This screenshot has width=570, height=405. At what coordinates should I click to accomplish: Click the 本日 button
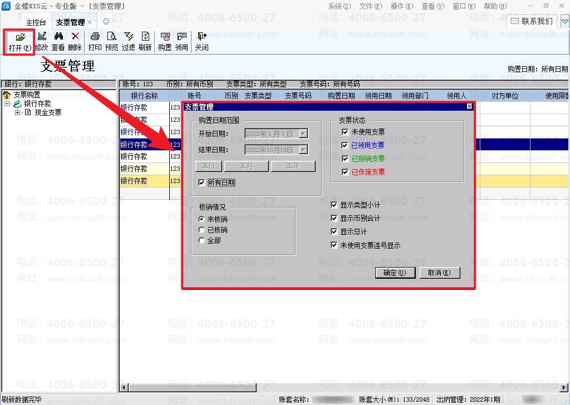[209, 166]
